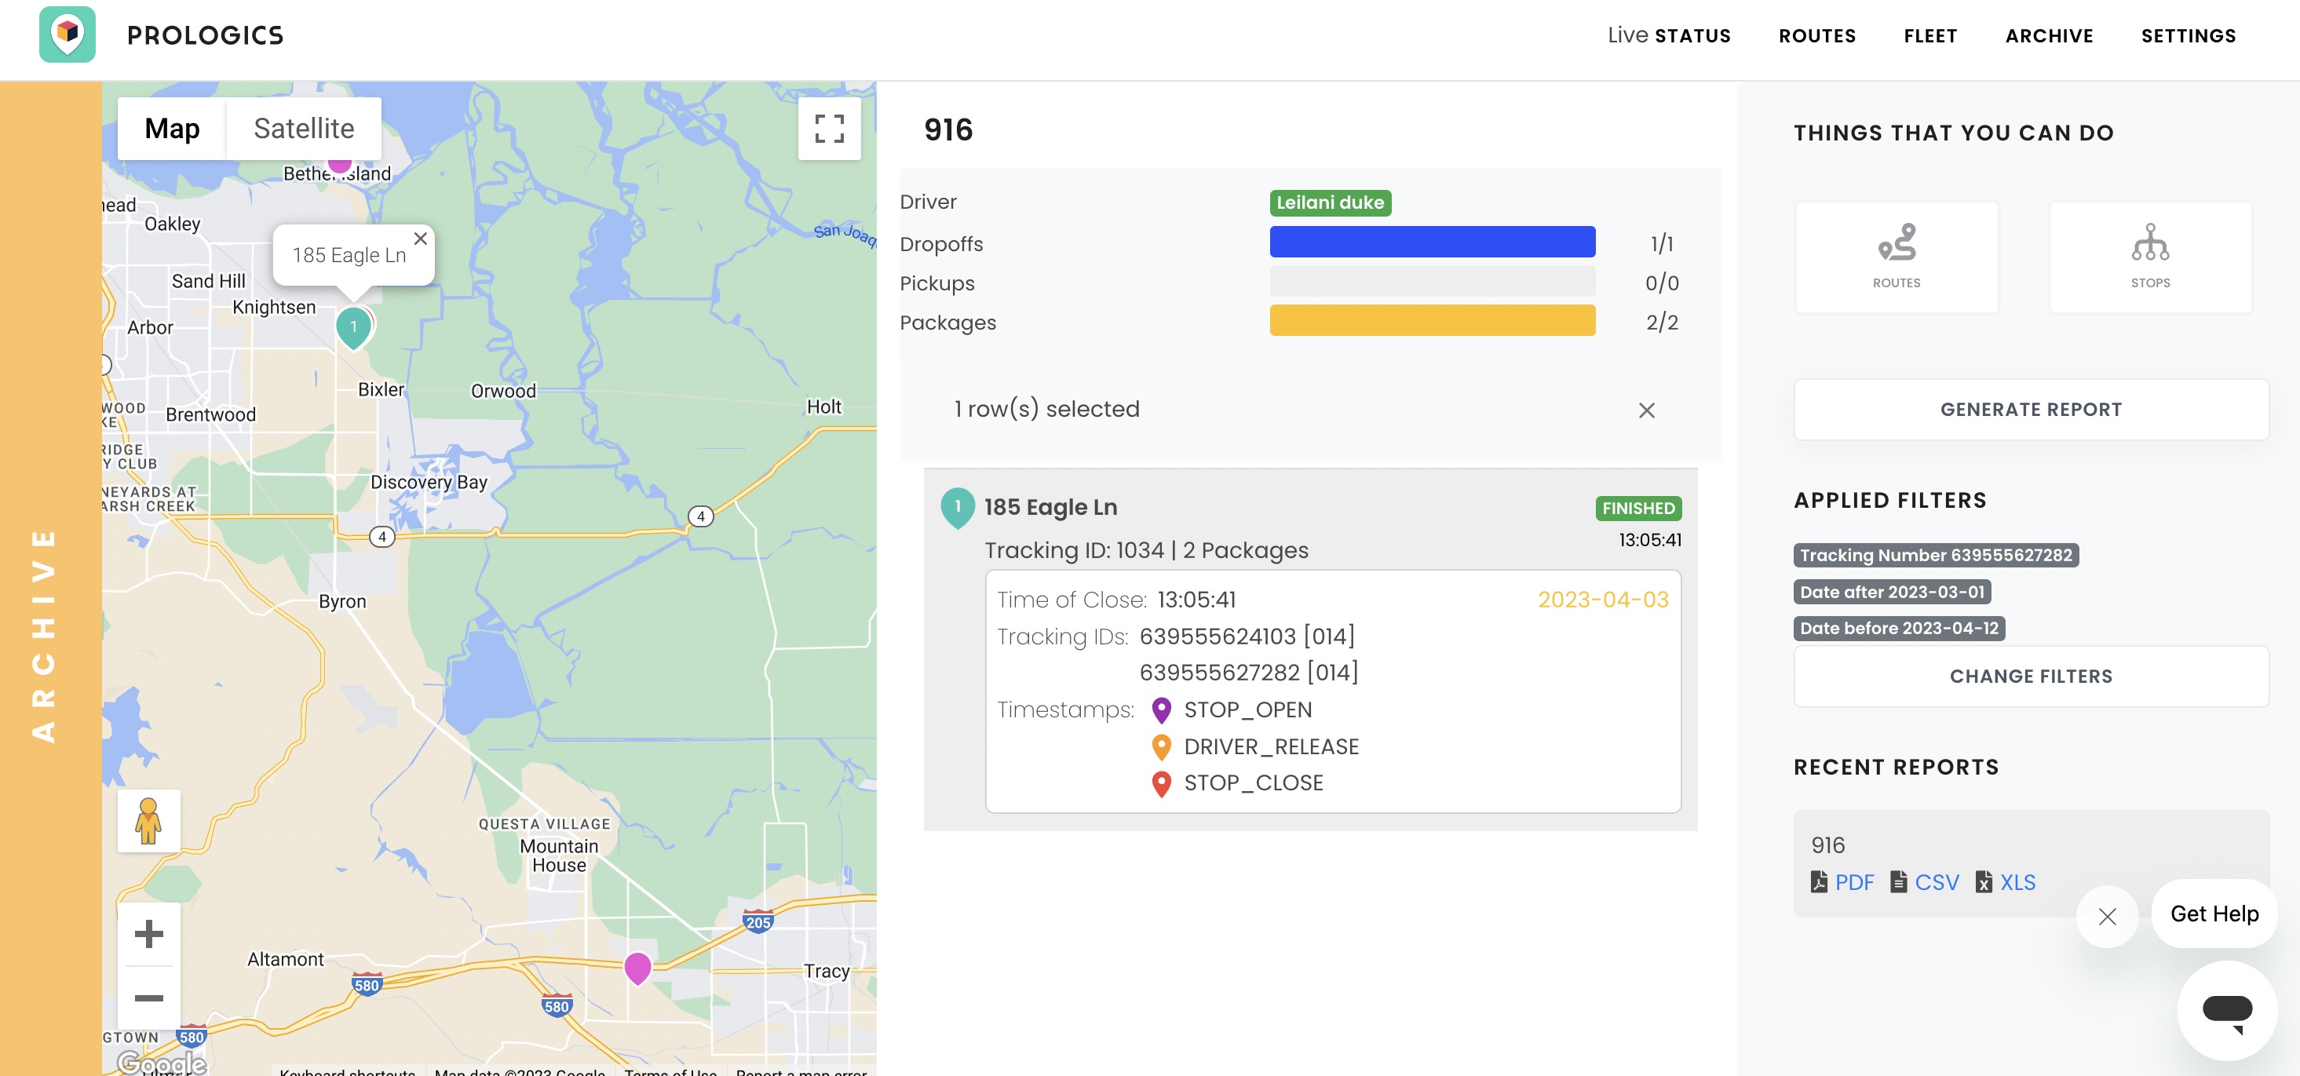Screen dimensions: 2300x1076
Task: Clear the row selection
Action: click(1645, 410)
